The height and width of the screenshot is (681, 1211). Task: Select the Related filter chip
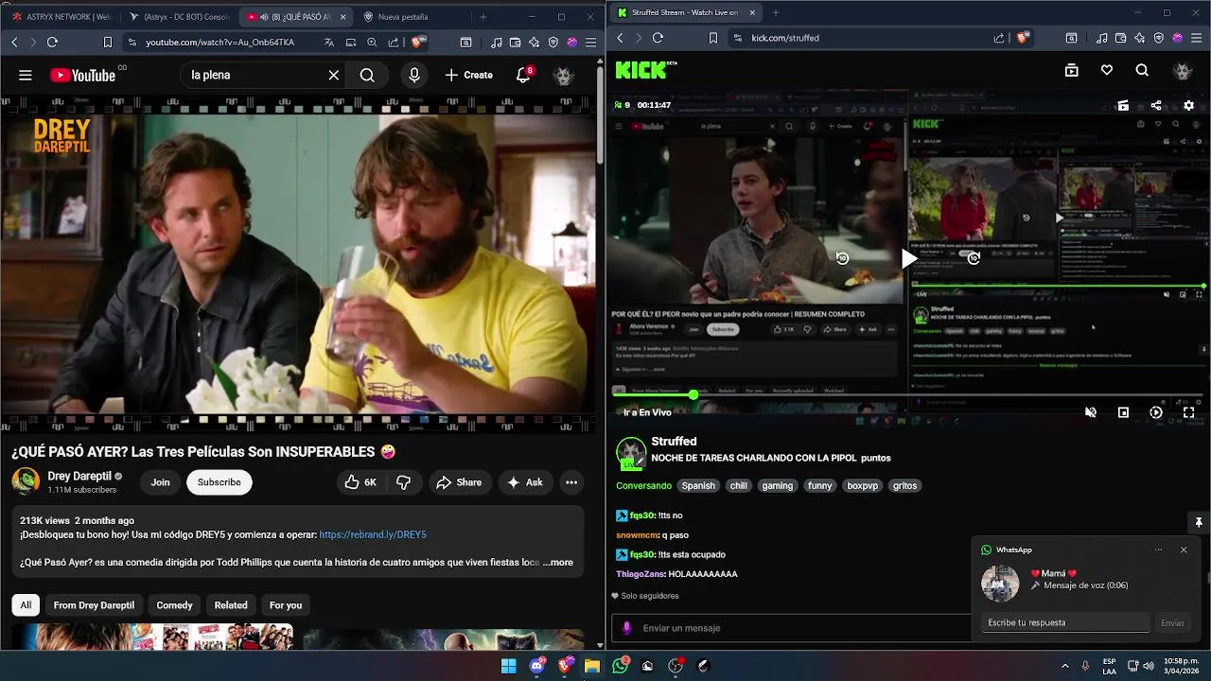[231, 605]
